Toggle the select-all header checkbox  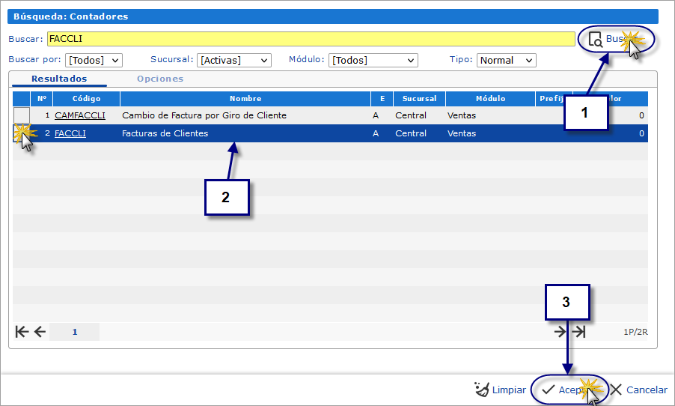22,99
